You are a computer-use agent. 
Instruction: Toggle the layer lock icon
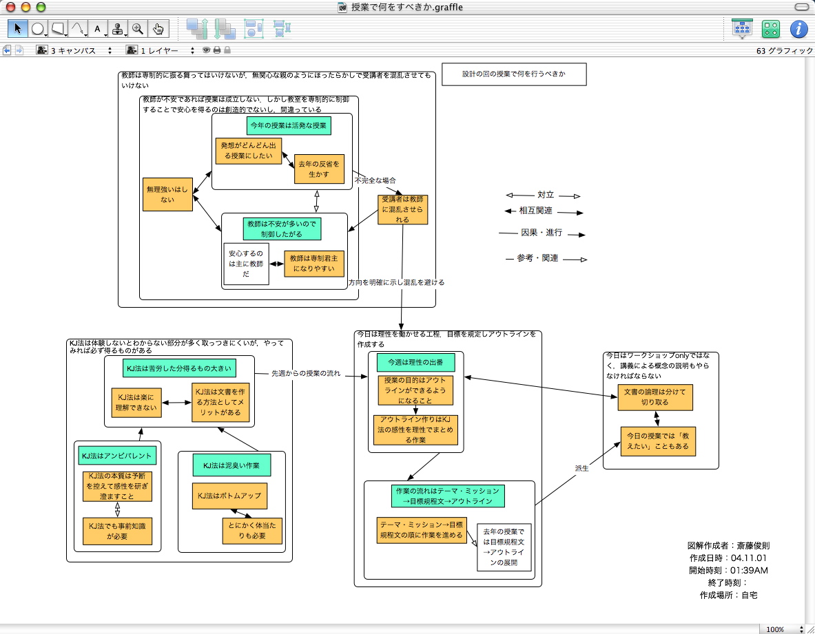click(227, 50)
